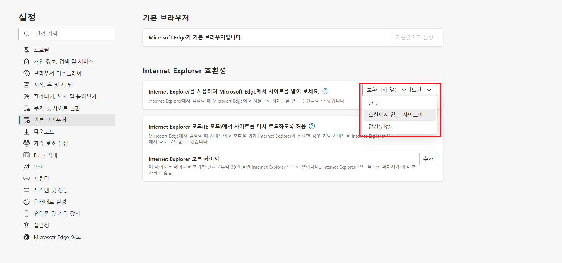Open 잘라내기, 복사 및 붙여넣기 settings
This screenshot has height=263, width=562.
pyautogui.click(x=67, y=96)
